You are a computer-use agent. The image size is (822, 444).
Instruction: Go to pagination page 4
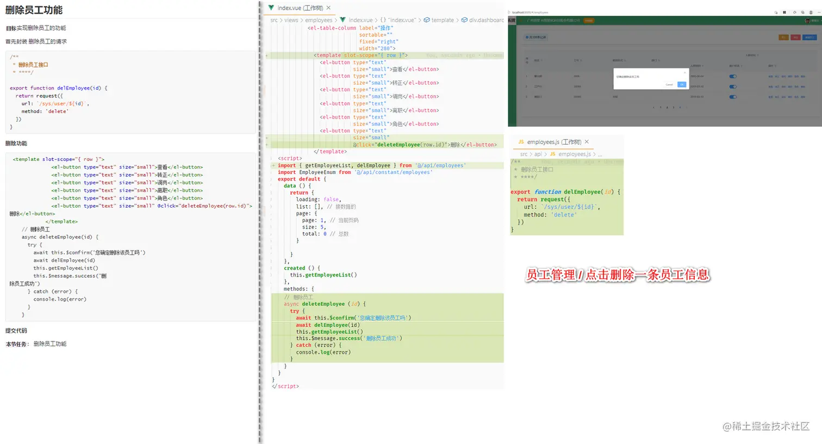[680, 108]
